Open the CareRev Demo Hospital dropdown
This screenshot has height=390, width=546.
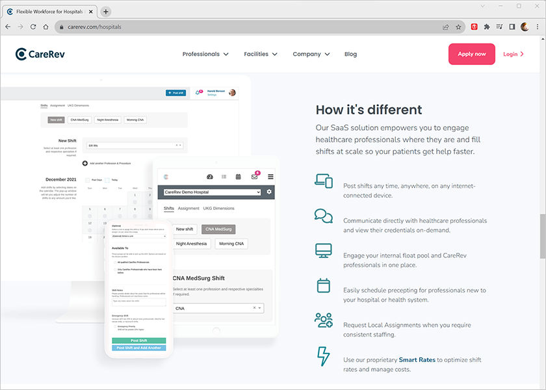coord(212,192)
